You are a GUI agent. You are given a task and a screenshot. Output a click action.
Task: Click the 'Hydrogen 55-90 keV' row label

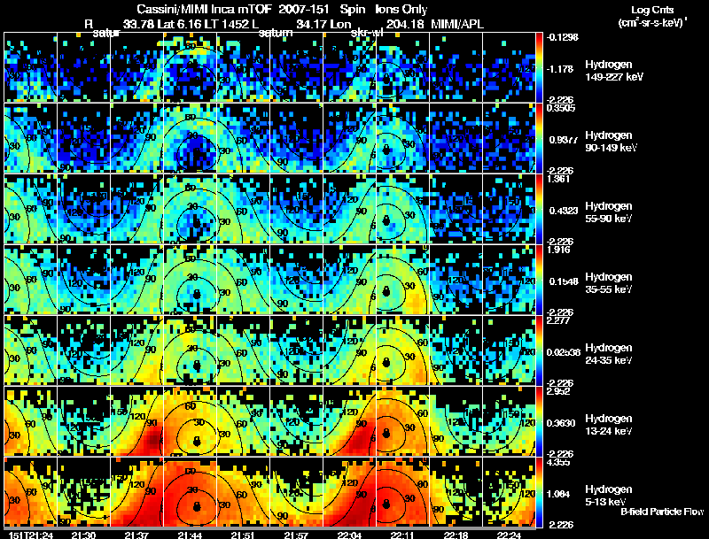(609, 212)
